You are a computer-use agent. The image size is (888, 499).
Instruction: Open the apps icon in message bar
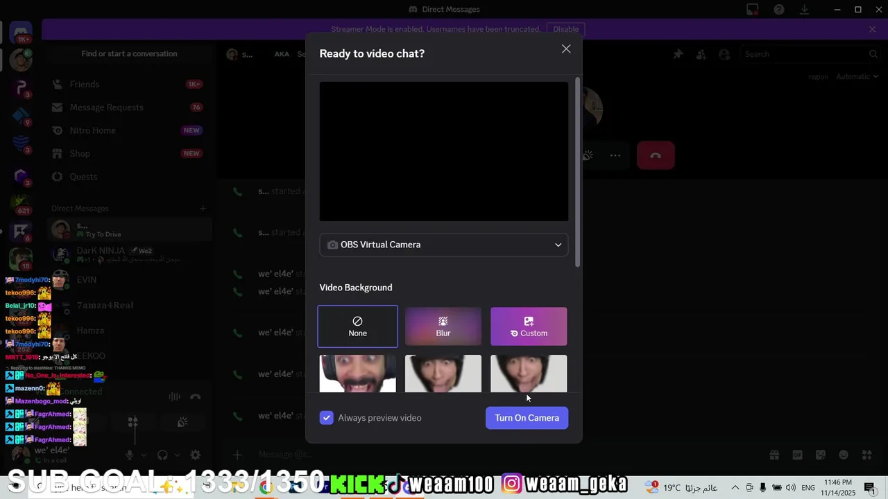(866, 455)
